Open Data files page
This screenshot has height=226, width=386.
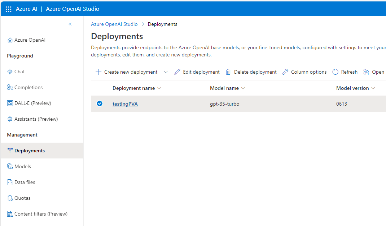coord(42,182)
